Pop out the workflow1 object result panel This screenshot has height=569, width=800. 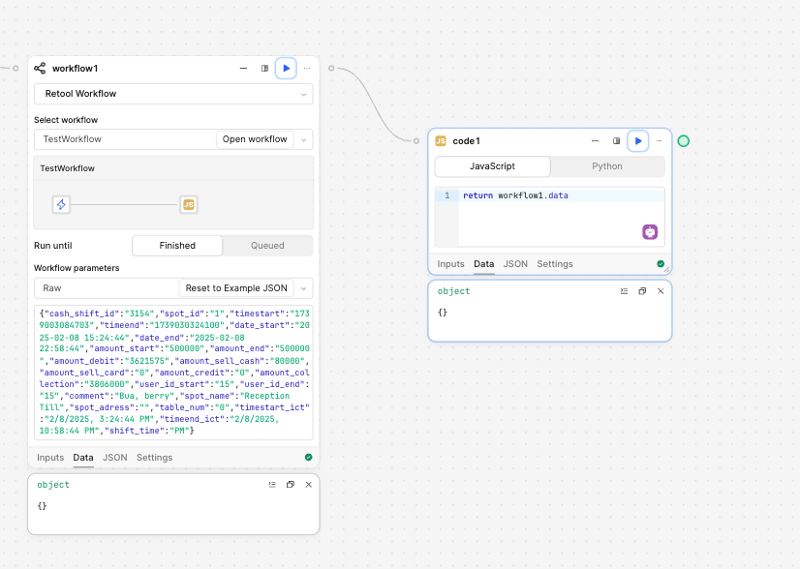point(291,485)
